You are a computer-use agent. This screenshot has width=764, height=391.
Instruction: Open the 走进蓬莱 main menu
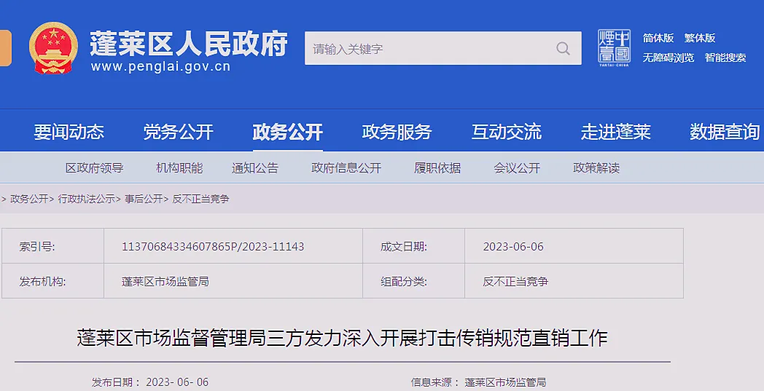(x=616, y=132)
